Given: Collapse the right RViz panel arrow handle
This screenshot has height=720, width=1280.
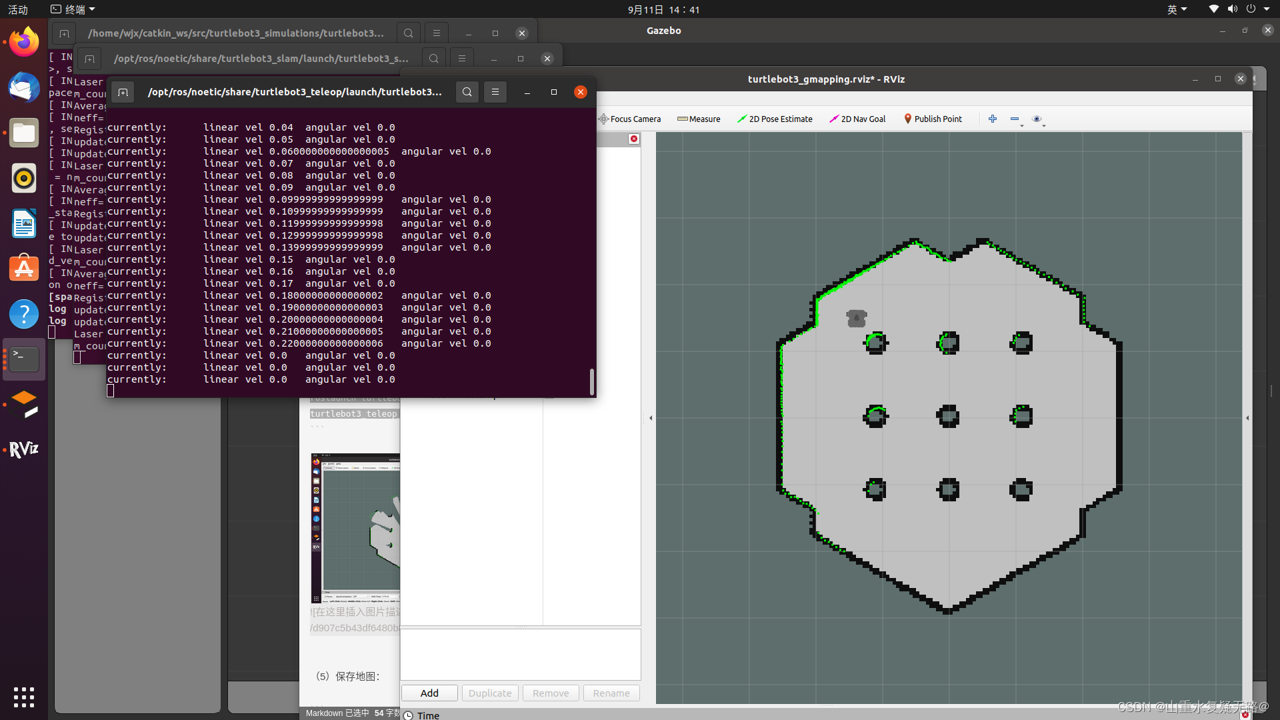Looking at the screenshot, I should click(1247, 418).
